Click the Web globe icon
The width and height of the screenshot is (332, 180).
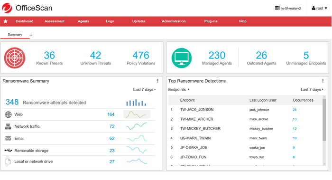8,114
